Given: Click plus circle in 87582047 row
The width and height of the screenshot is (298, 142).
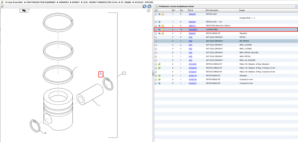Looking at the screenshot, I should [156, 72].
